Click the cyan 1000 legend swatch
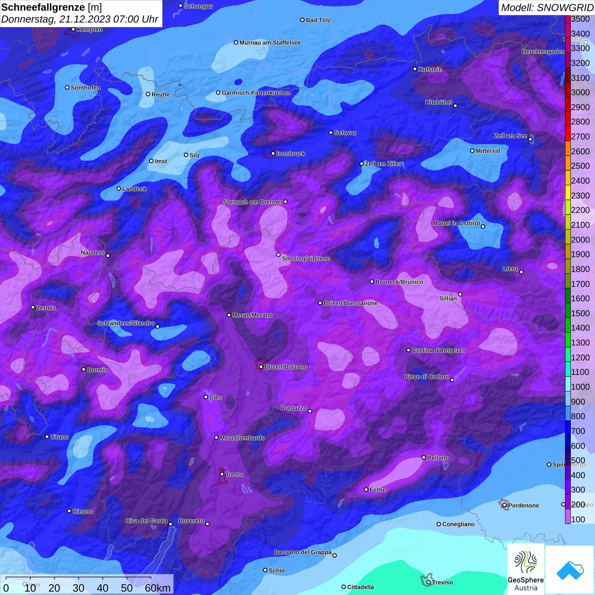595x595 pixels. 568,384
